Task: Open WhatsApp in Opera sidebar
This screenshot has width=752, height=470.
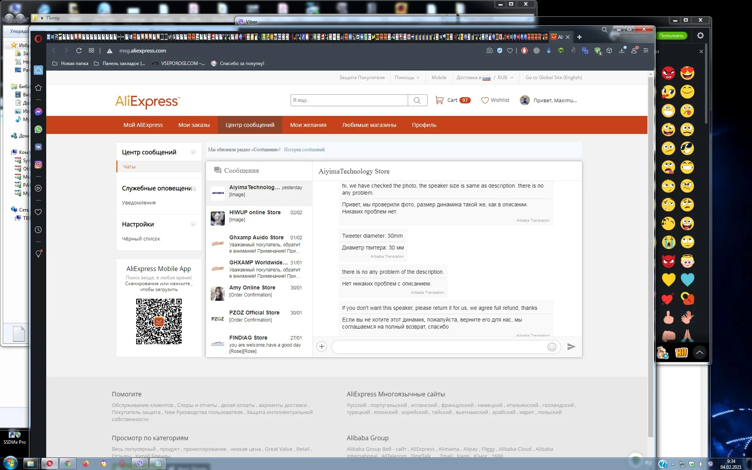Action: pyautogui.click(x=38, y=129)
